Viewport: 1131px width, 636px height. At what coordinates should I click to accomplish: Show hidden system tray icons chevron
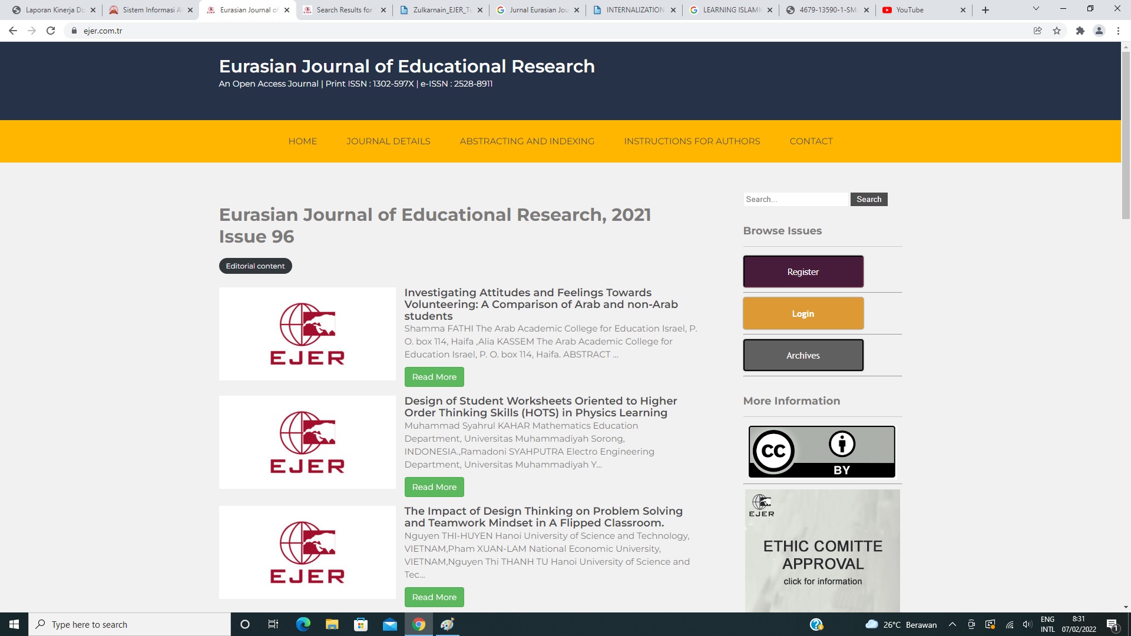(x=952, y=624)
